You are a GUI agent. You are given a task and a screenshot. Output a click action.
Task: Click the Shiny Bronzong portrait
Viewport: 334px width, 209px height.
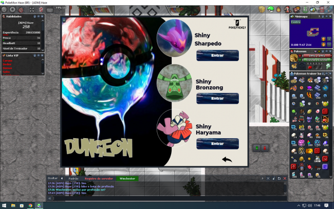coord(174,83)
